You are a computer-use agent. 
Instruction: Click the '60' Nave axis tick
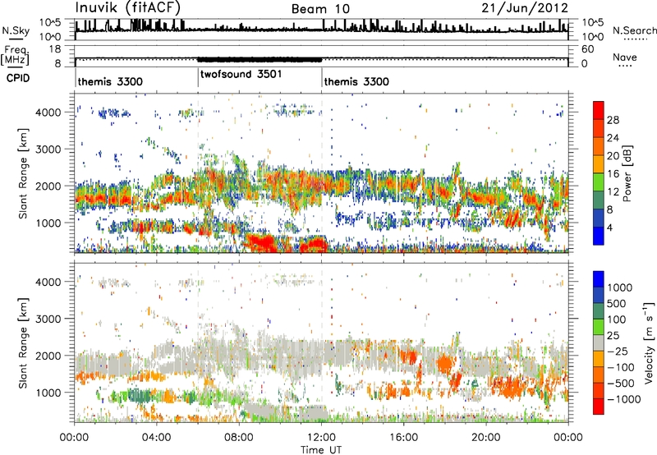point(587,49)
